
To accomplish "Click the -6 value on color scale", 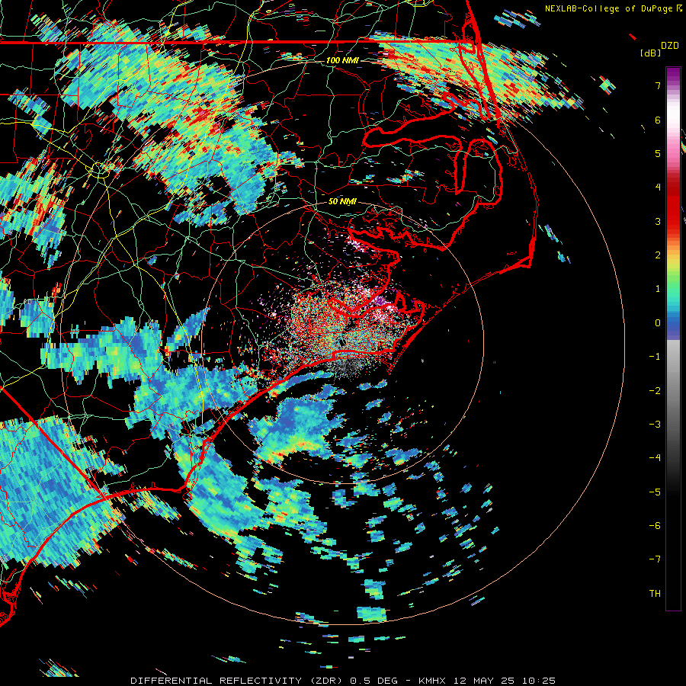I will point(655,526).
